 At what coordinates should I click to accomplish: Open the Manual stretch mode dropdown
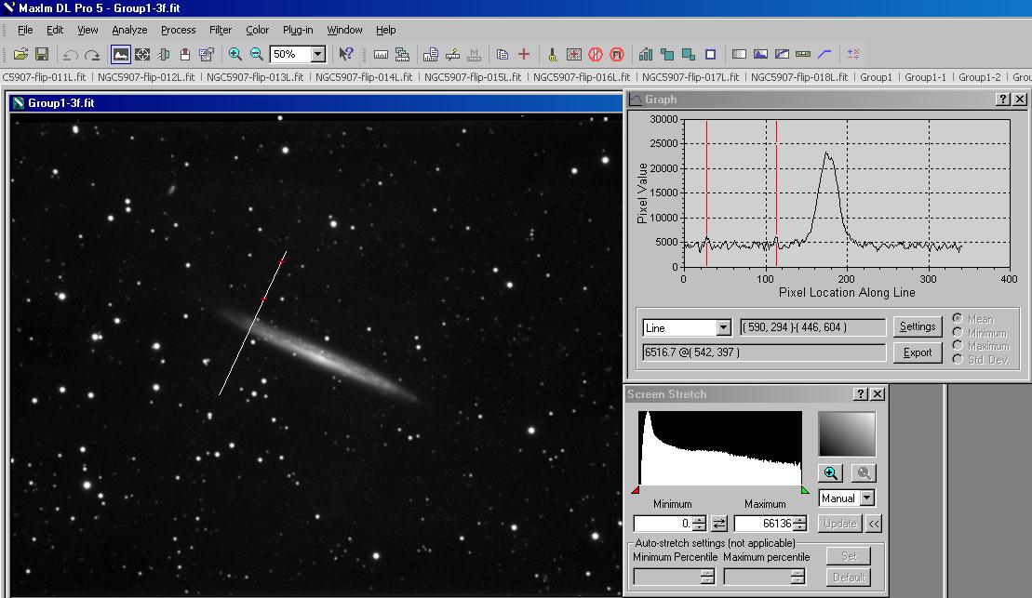point(867,498)
